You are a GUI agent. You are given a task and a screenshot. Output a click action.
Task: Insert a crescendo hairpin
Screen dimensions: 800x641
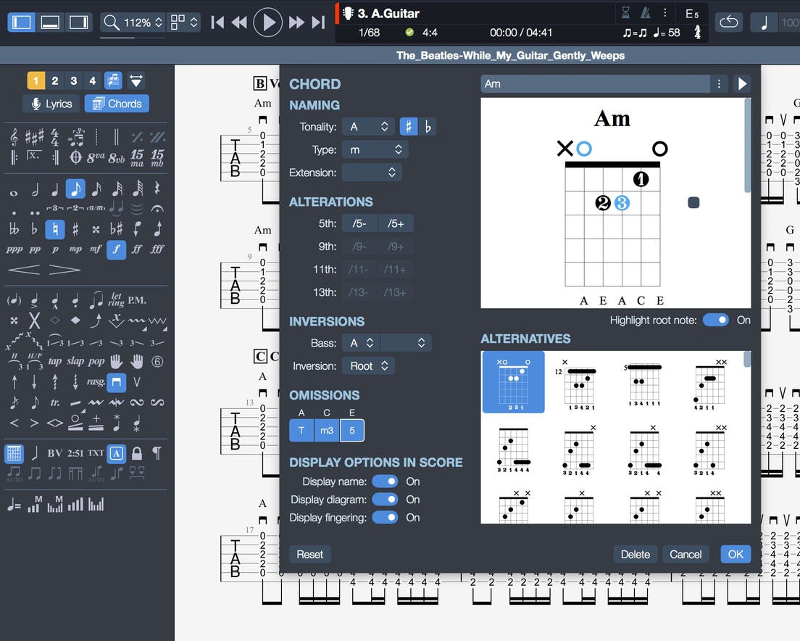[23, 270]
